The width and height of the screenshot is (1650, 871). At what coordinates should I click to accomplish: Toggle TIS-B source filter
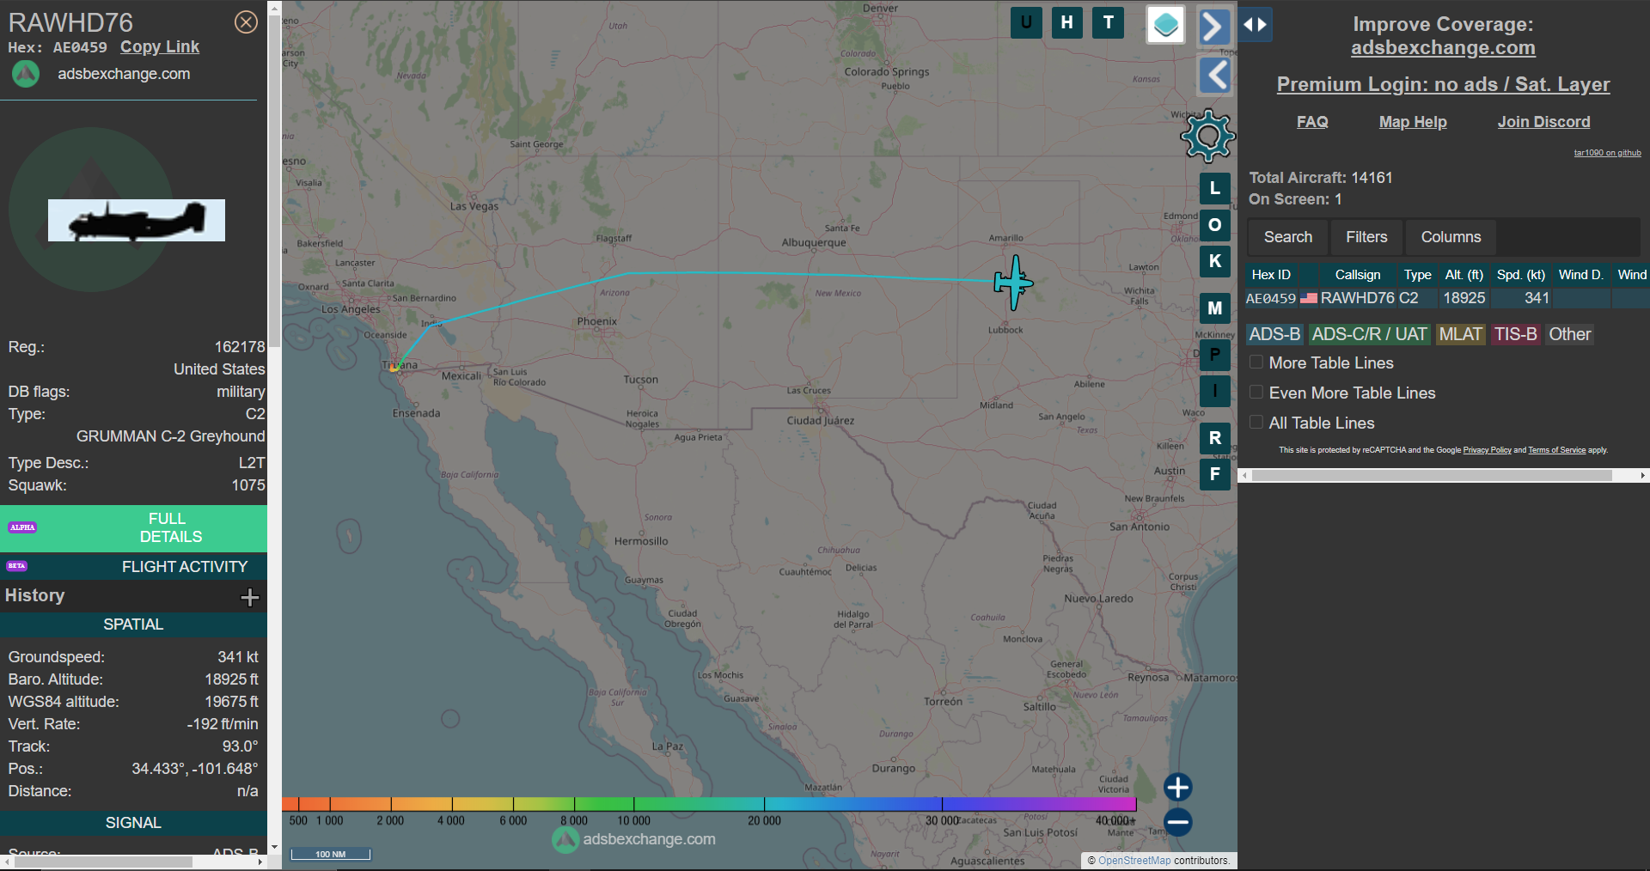tap(1515, 334)
